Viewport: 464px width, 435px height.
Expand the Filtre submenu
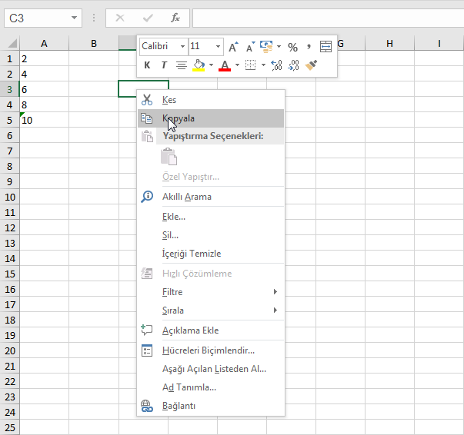211,292
